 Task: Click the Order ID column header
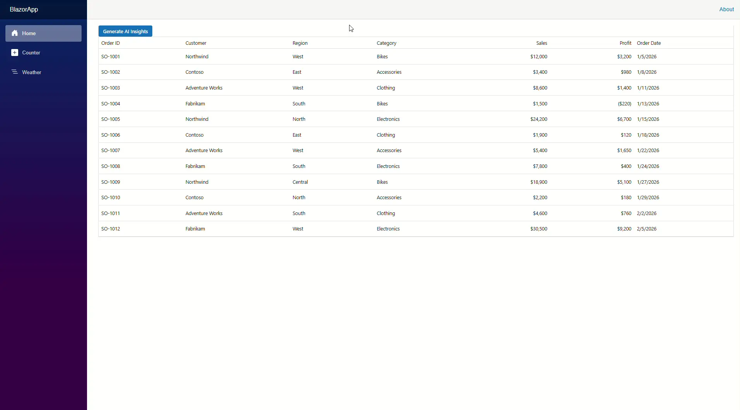coord(111,43)
